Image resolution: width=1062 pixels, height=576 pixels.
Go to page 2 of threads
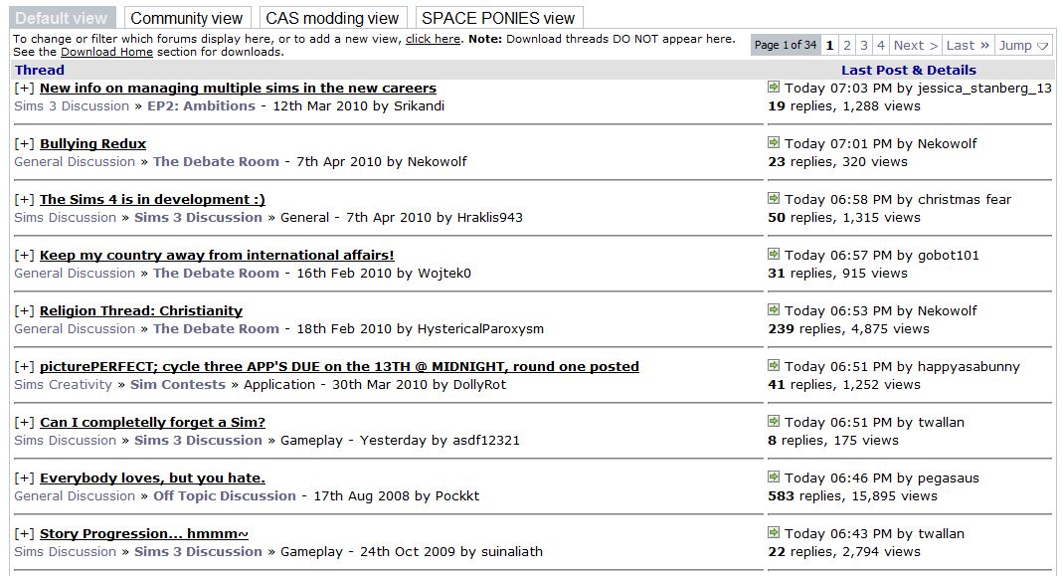pyautogui.click(x=847, y=45)
